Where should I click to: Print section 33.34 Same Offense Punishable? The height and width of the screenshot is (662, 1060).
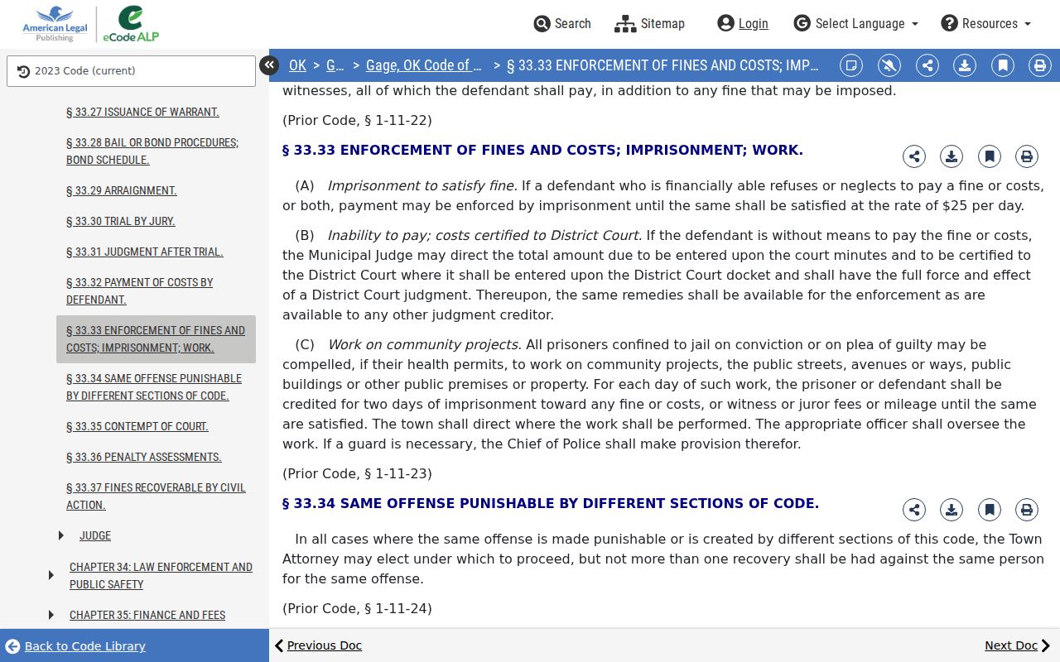pos(1027,510)
